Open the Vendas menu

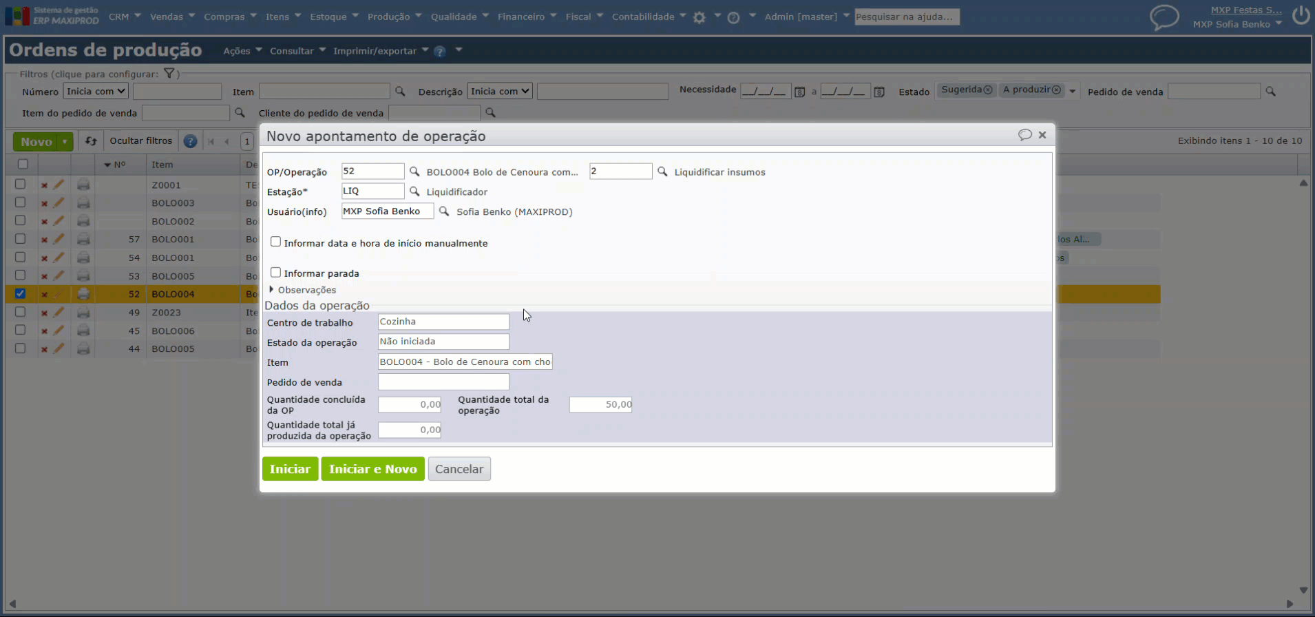tap(172, 17)
